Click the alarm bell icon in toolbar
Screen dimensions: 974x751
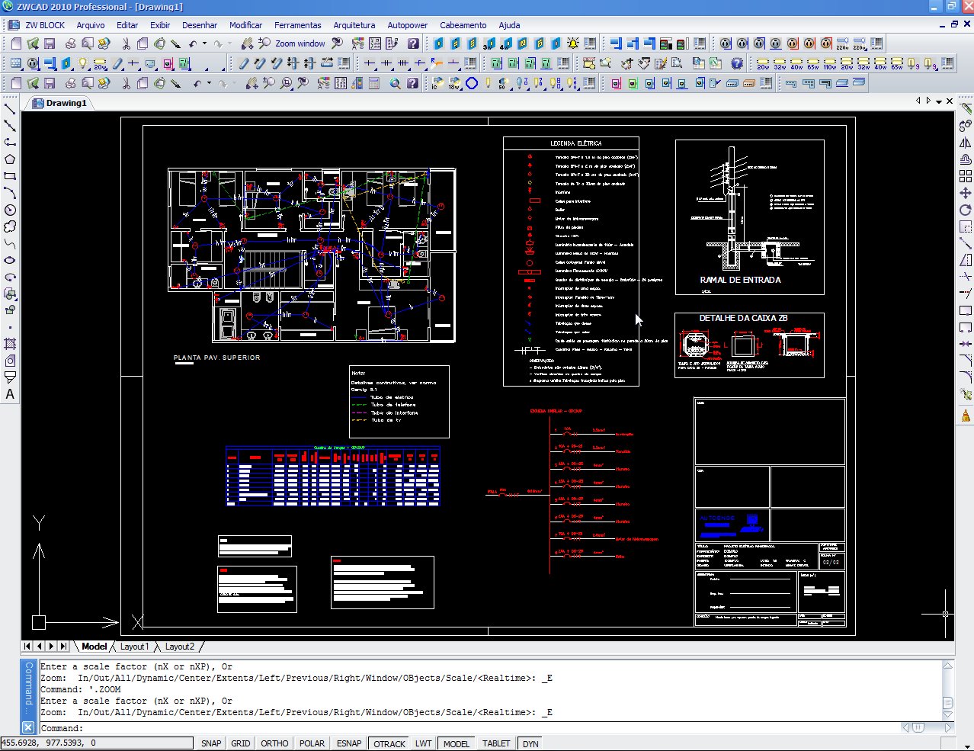tap(572, 43)
